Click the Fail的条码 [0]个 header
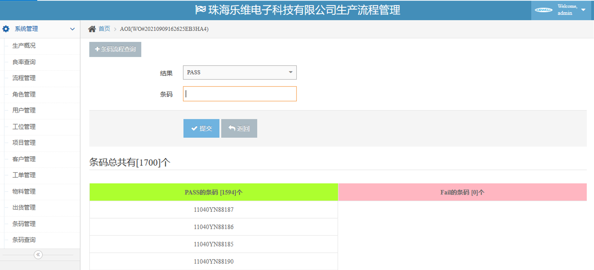 (x=462, y=192)
